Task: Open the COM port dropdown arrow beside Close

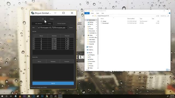Action: (x=38, y=19)
